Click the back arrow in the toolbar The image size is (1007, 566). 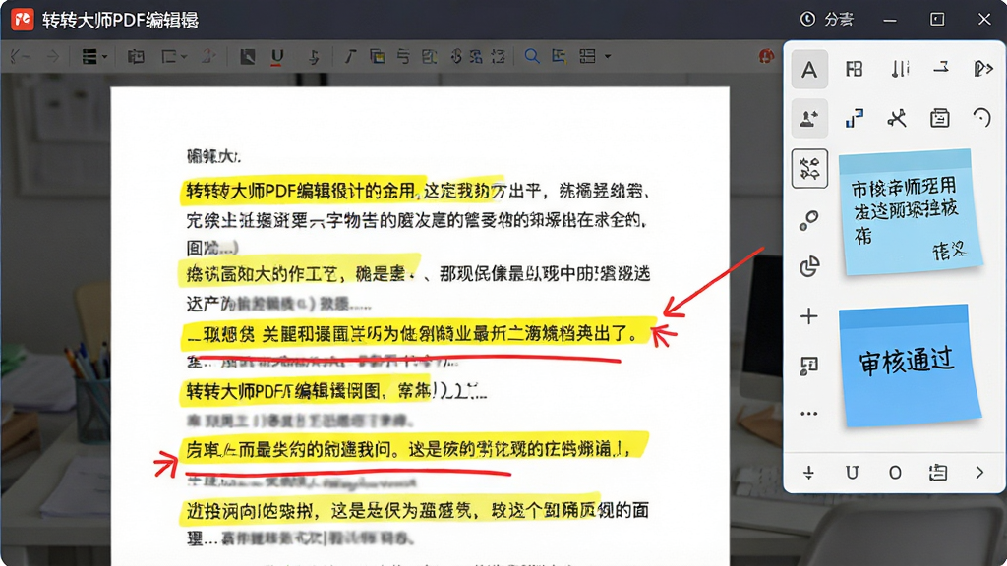pyautogui.click(x=20, y=56)
